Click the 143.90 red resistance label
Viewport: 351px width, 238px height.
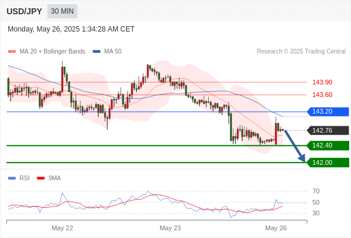pos(322,82)
